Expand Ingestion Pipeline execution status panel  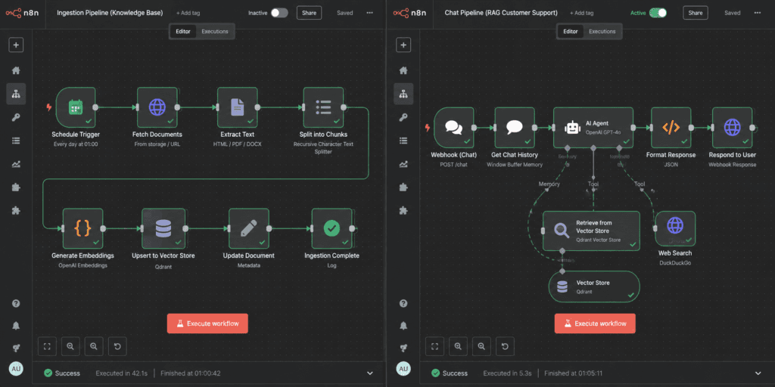[x=371, y=373]
